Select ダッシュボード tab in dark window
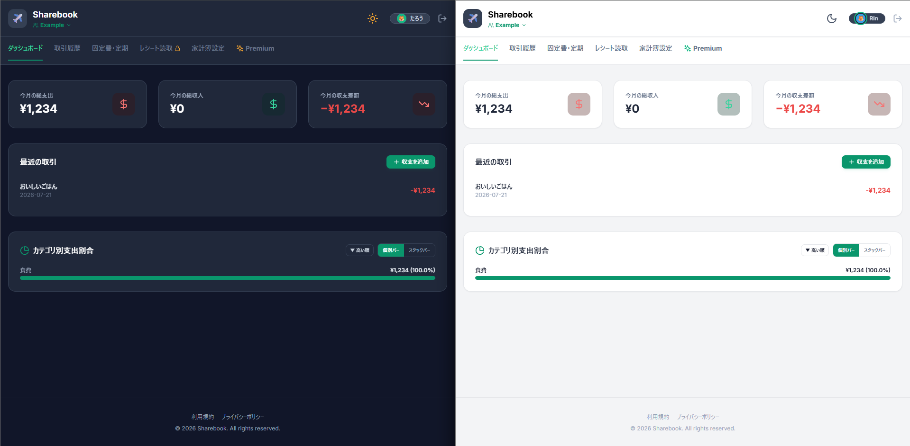This screenshot has height=446, width=910. 25,48
